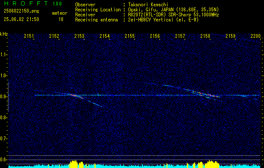Click time axis marker 2155
Screen dimensions: 264x168
130,36
